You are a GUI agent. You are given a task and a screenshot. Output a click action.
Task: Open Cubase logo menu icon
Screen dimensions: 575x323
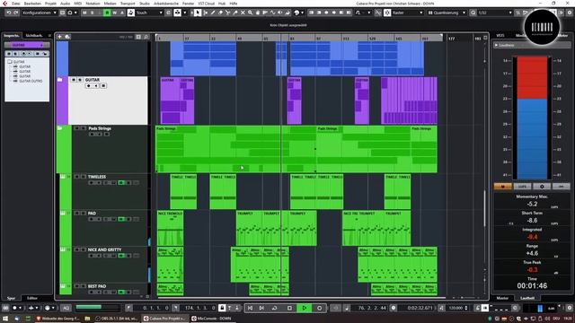click(x=4, y=4)
